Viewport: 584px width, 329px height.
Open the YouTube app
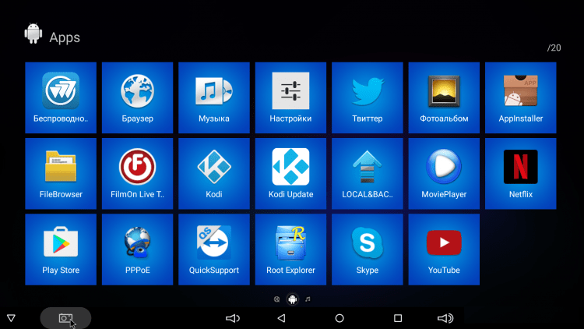pyautogui.click(x=444, y=249)
